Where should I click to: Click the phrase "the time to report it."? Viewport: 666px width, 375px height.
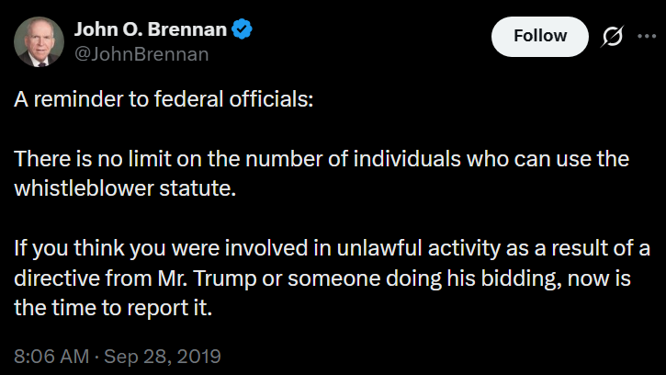pos(112,307)
